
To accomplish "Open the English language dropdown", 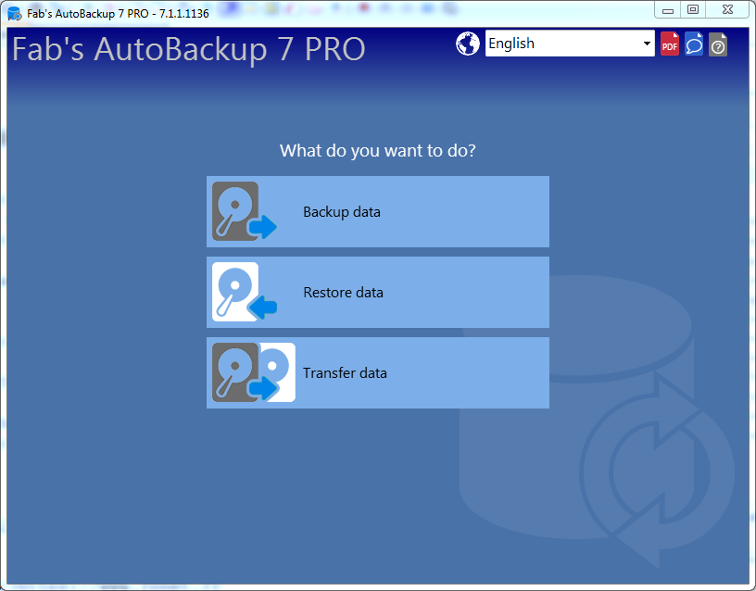I will point(570,44).
